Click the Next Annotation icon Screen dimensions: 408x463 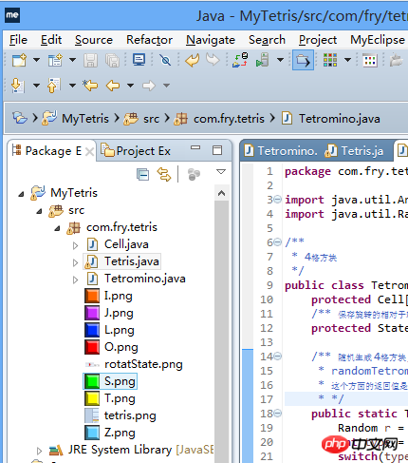coord(18,86)
